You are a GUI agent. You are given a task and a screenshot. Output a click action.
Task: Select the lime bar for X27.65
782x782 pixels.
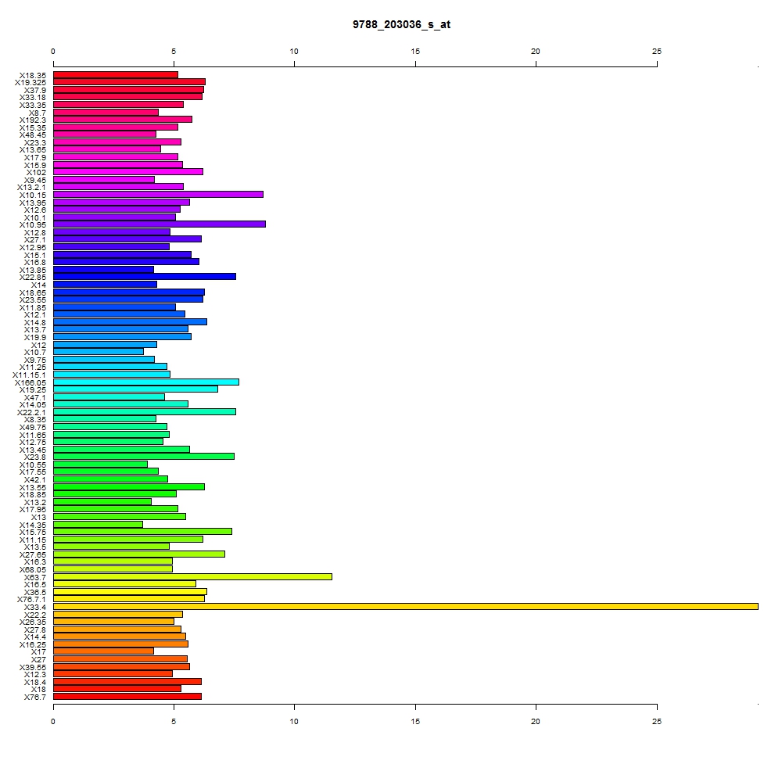[x=139, y=554]
